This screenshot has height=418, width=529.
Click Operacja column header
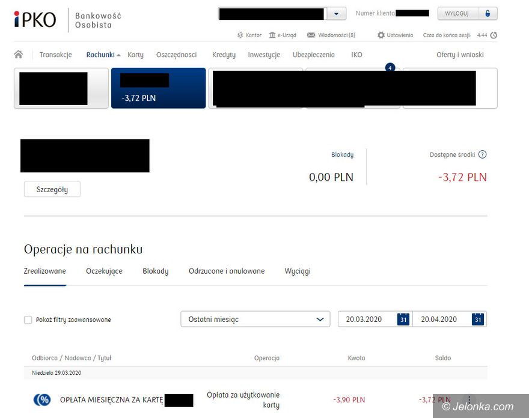coord(267,358)
